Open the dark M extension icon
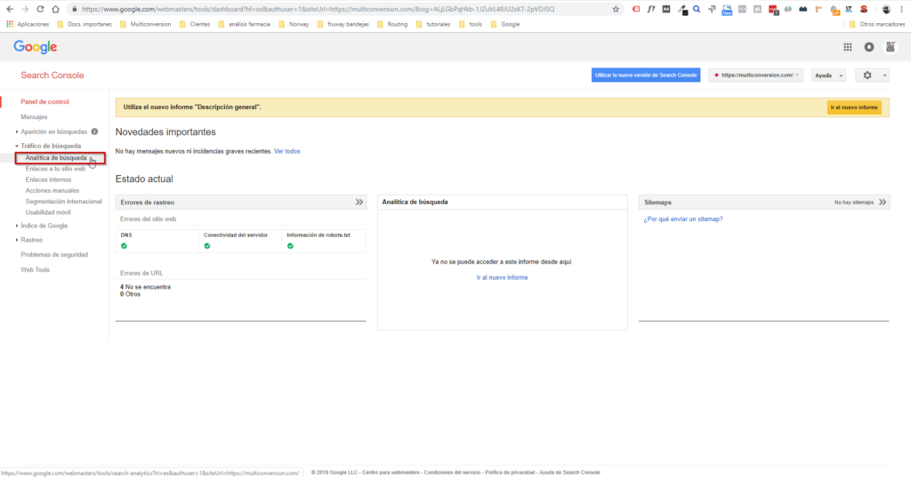Viewport: 911px width, 477px height. [666, 9]
